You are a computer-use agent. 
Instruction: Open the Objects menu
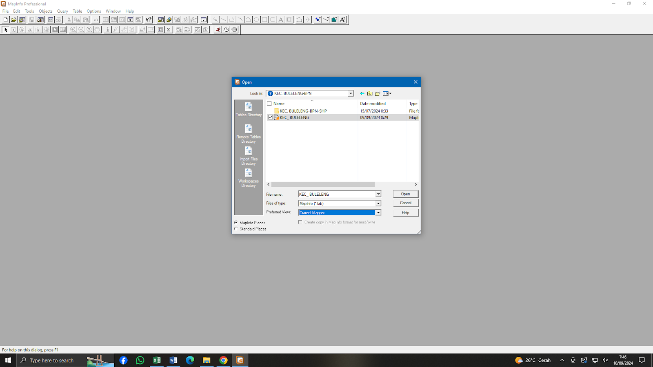46,11
